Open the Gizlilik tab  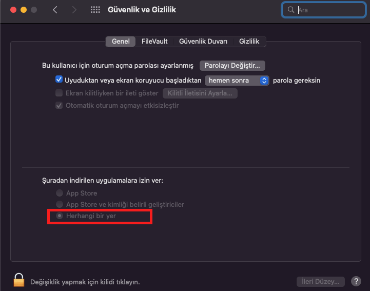[249, 42]
